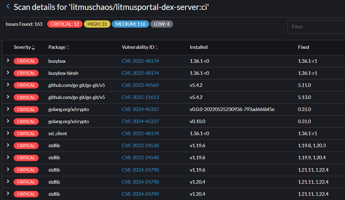
Task: Click go-git package name in CVE-2025-21613 row
Action: [77, 97]
